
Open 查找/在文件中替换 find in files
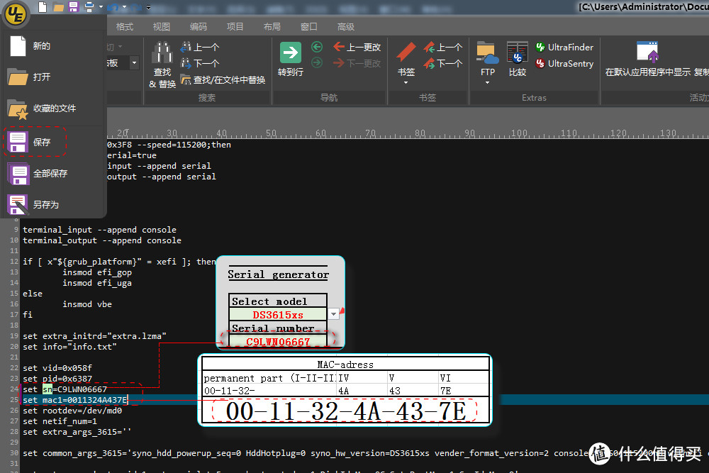tap(223, 80)
